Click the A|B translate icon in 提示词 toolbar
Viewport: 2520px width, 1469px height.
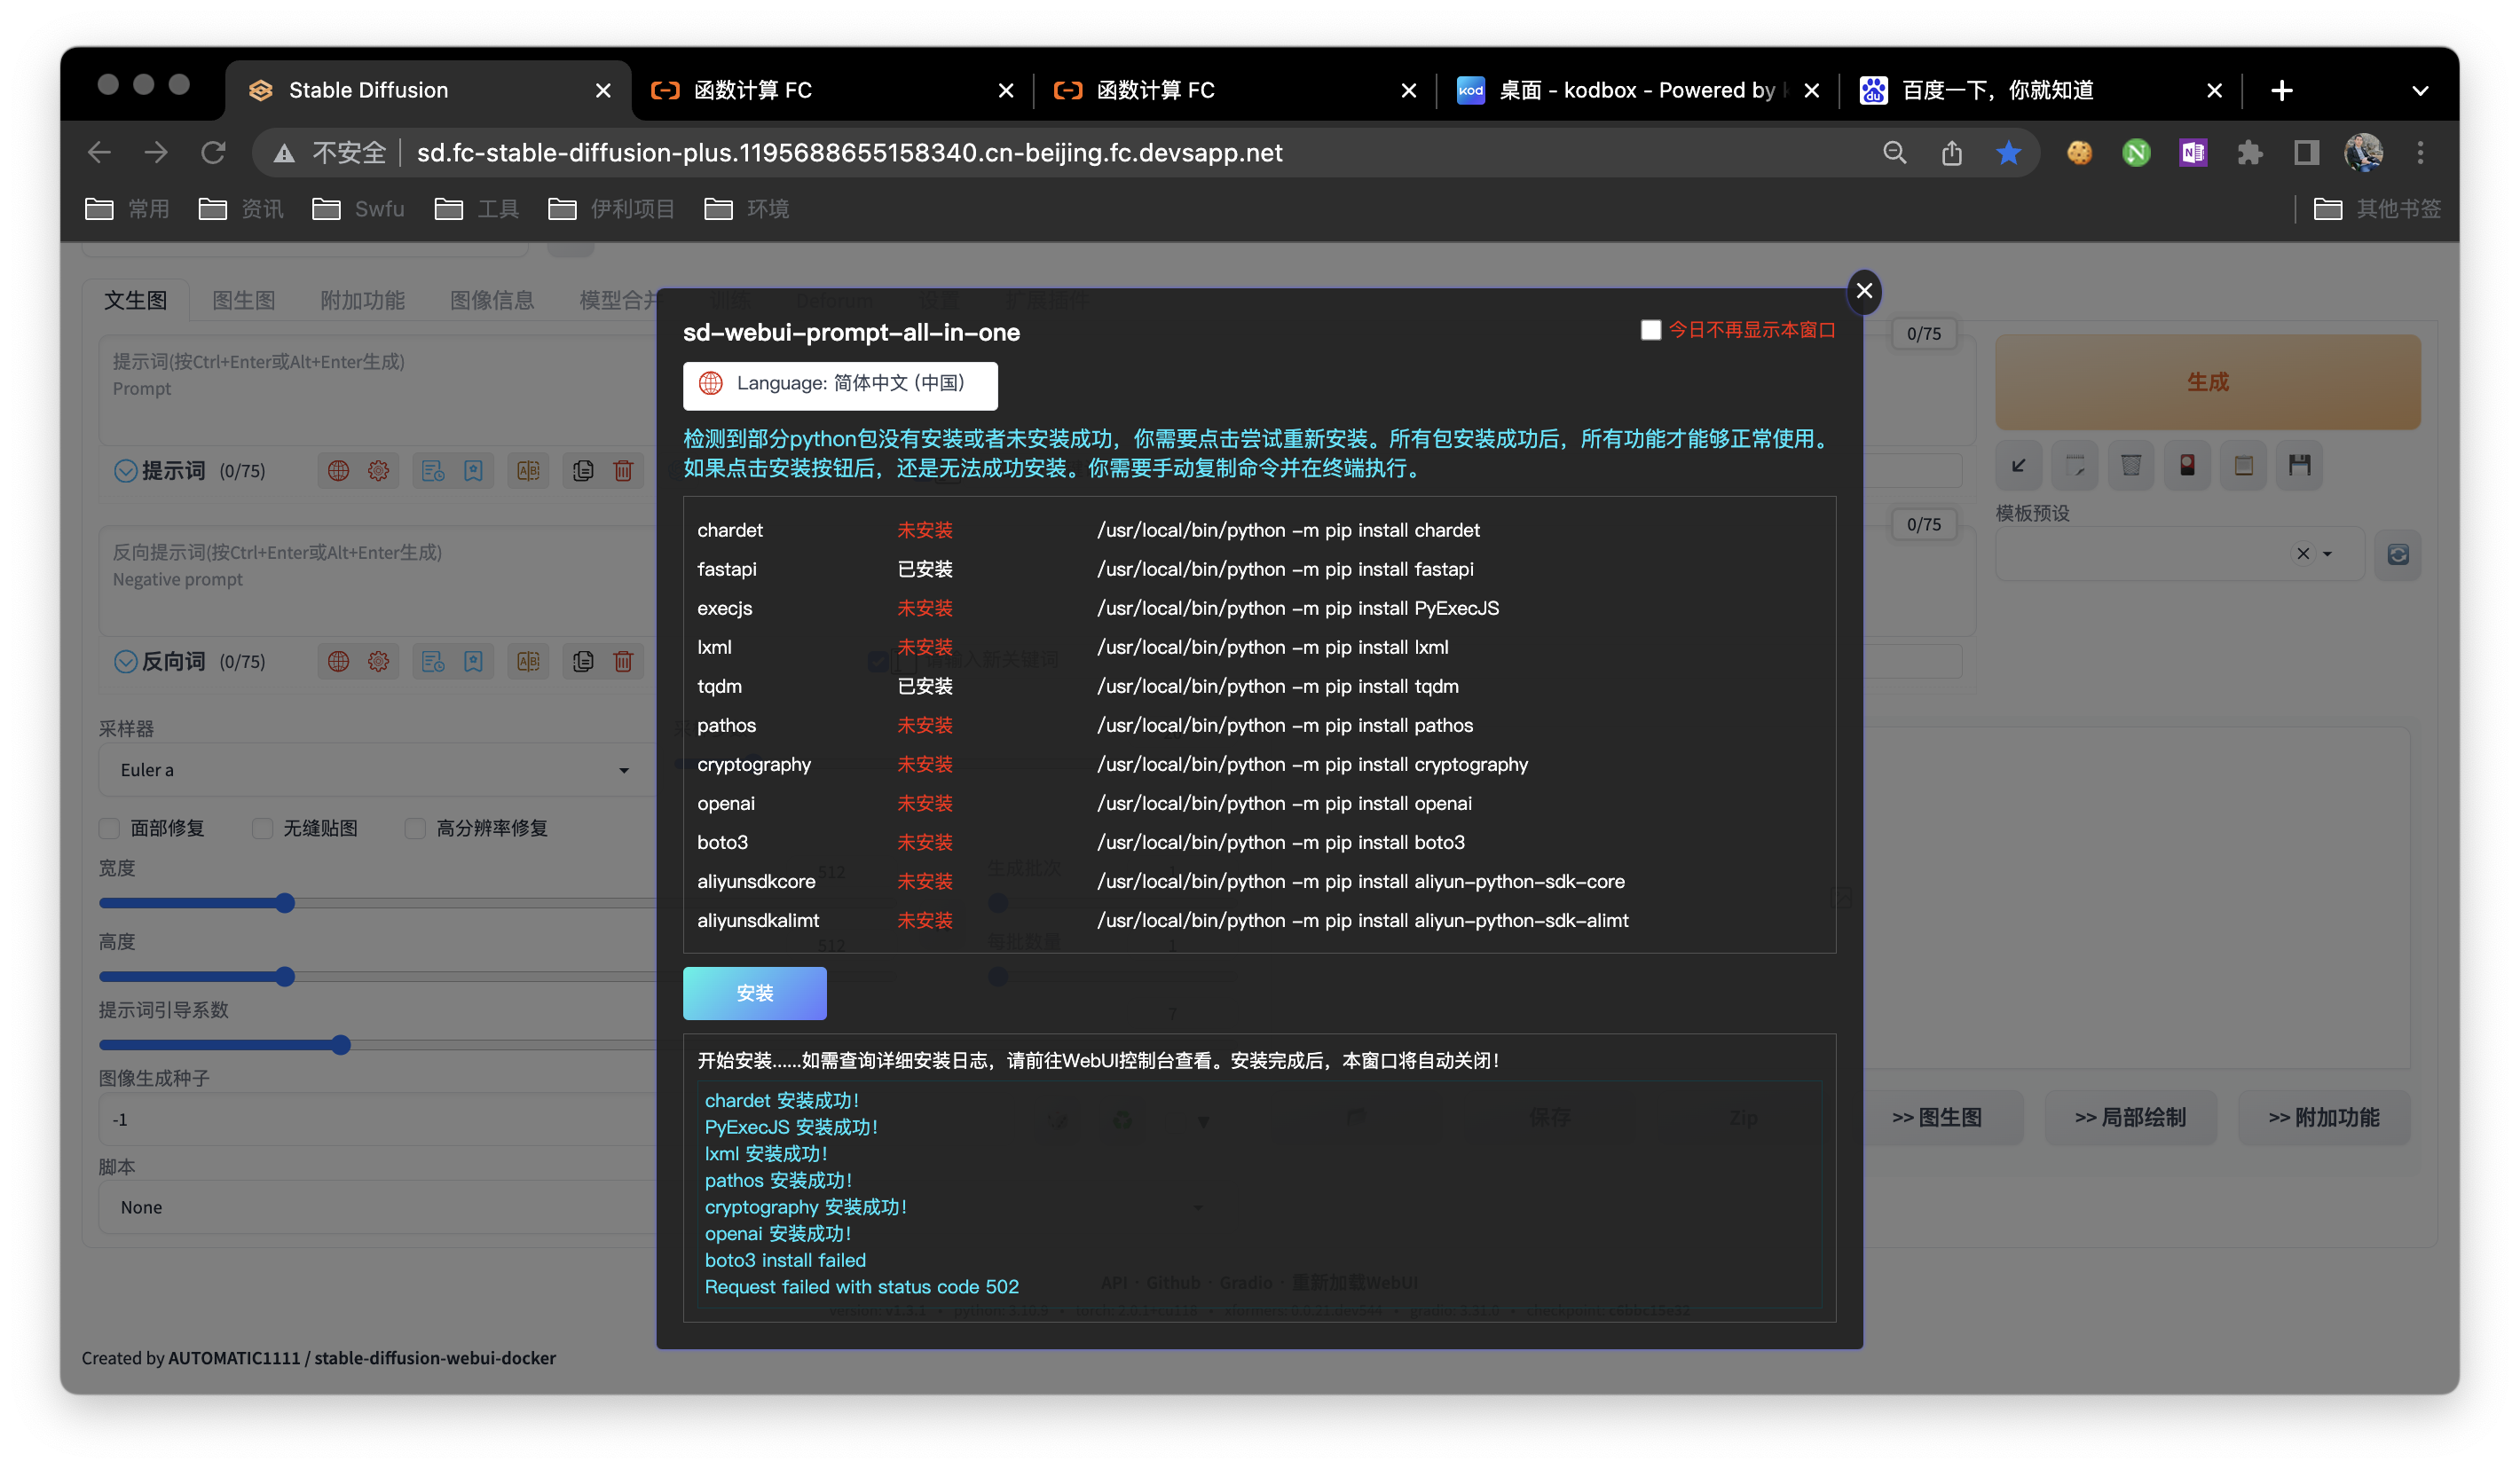tap(528, 470)
